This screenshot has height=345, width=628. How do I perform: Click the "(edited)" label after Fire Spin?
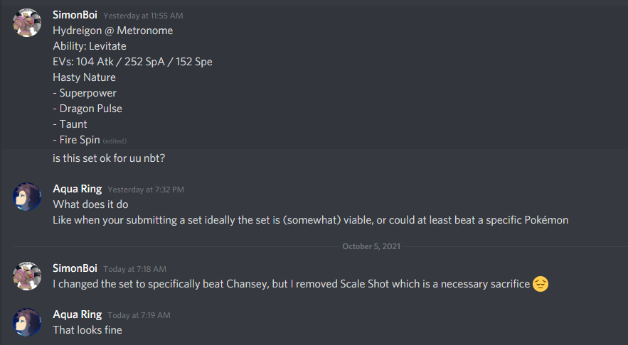pos(115,141)
